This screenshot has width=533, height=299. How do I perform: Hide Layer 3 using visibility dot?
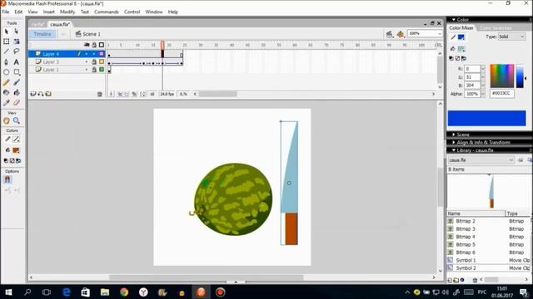tap(87, 61)
